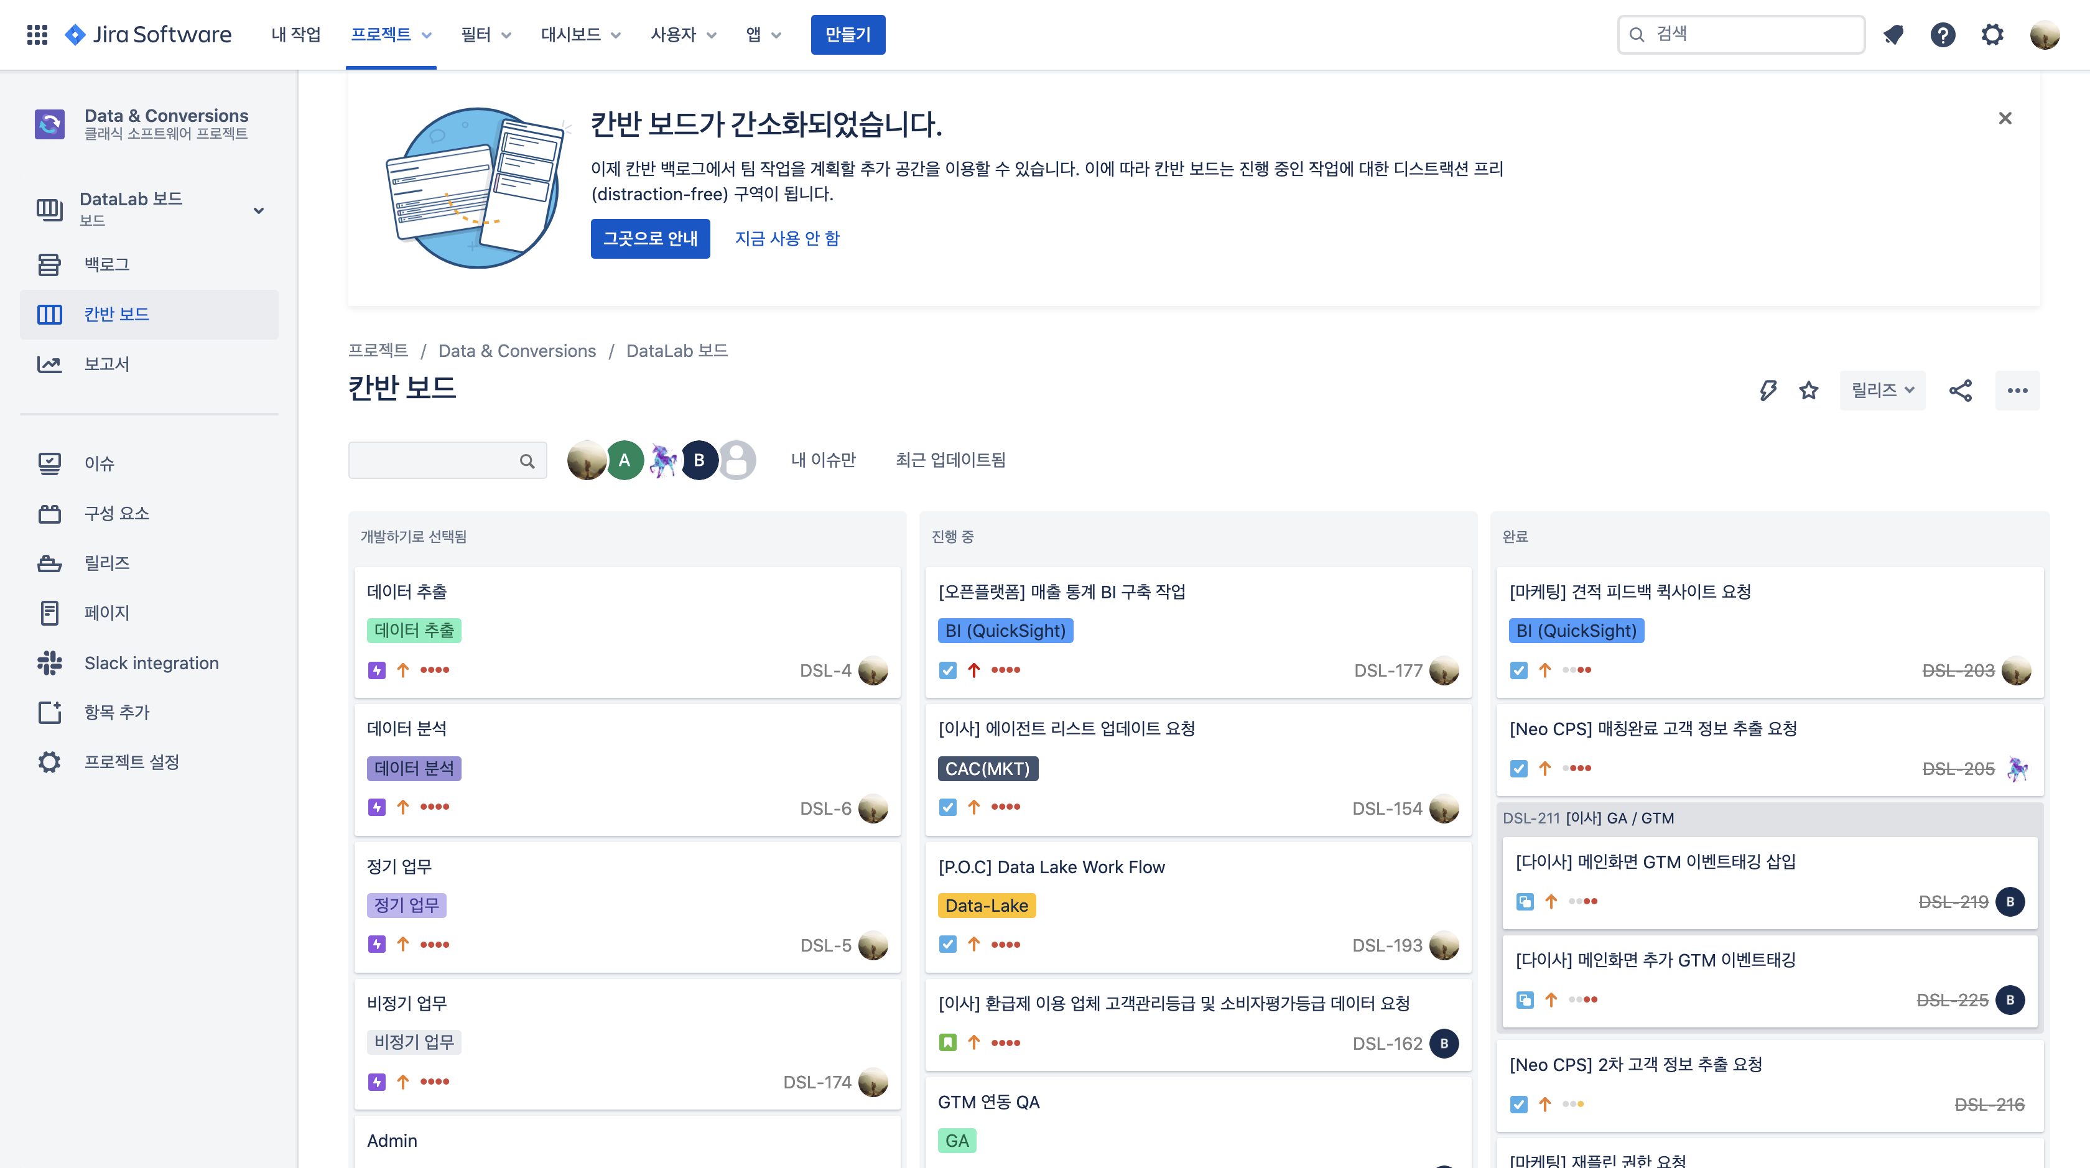The width and height of the screenshot is (2090, 1168).
Task: Switch to the 필터 menu
Action: 486,35
